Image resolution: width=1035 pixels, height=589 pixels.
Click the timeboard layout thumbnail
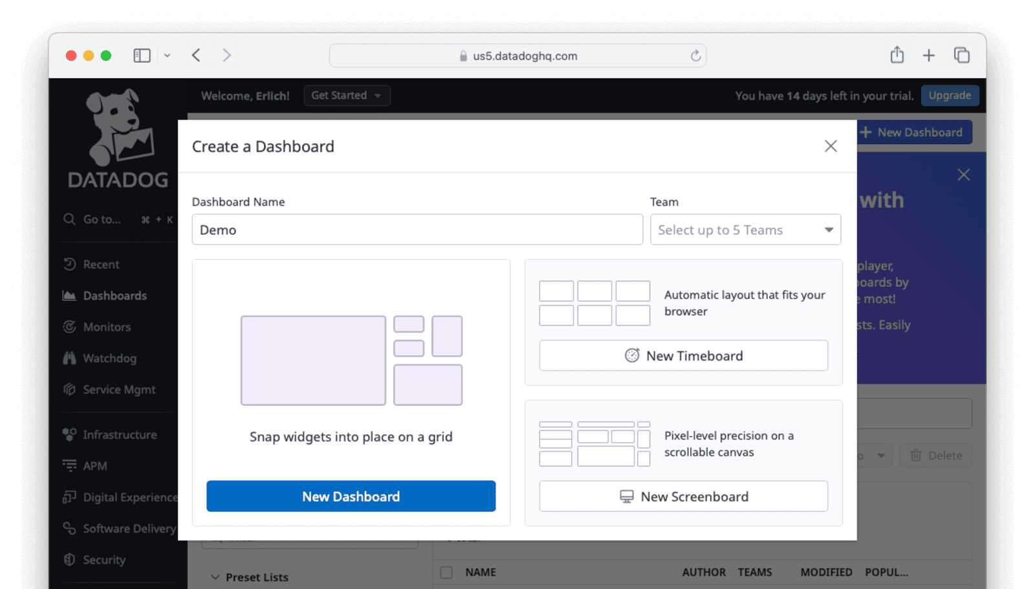(594, 303)
